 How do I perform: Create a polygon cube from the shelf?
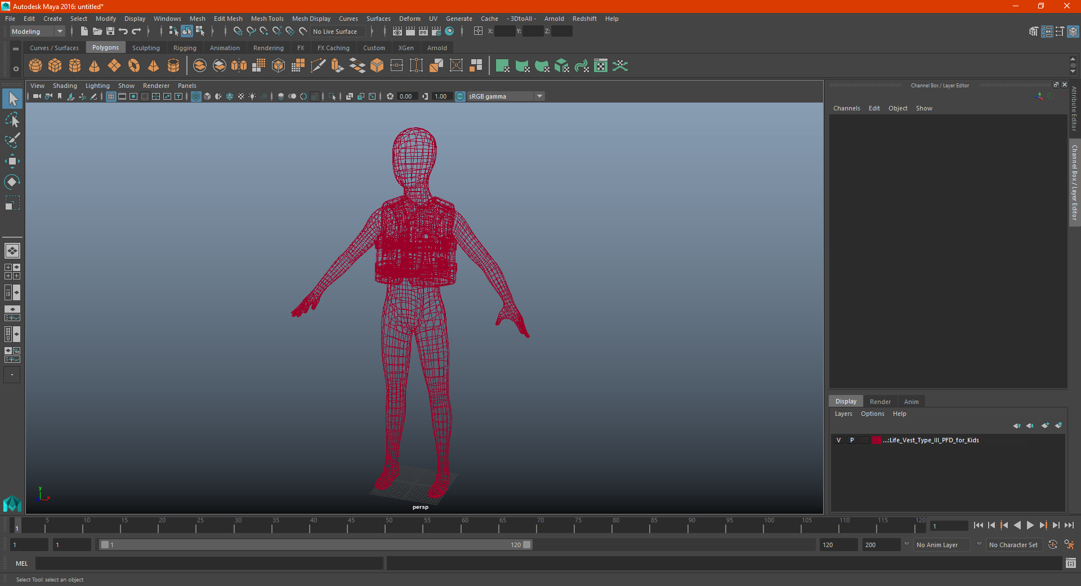[x=55, y=66]
